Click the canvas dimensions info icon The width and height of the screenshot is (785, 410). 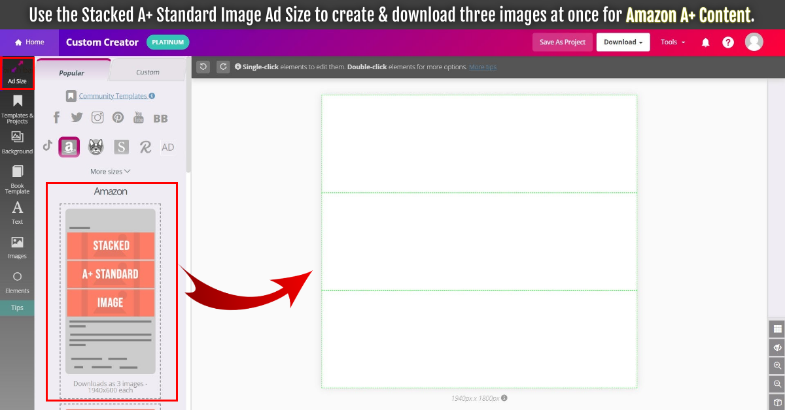504,398
